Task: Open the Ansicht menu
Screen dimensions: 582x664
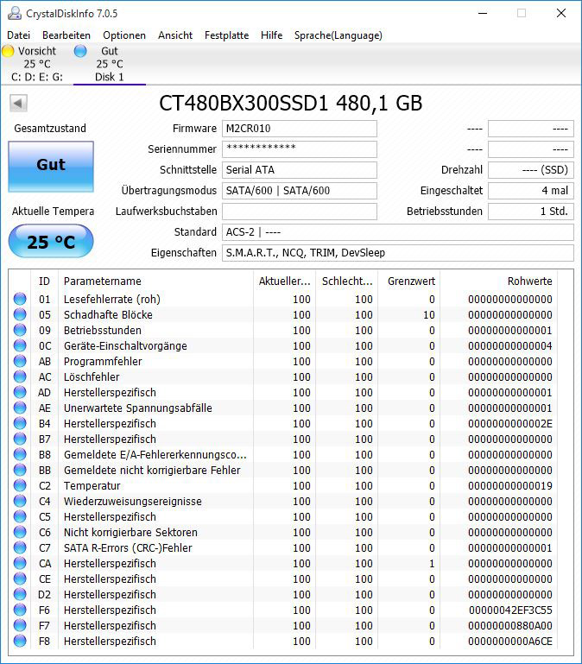Action: click(x=175, y=35)
